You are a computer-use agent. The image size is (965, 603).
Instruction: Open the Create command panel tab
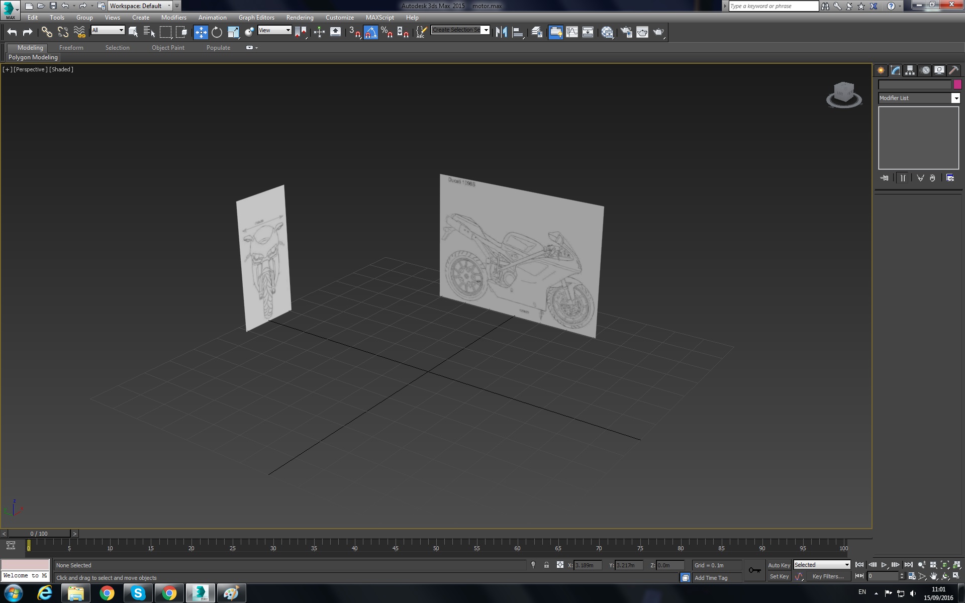coord(881,70)
